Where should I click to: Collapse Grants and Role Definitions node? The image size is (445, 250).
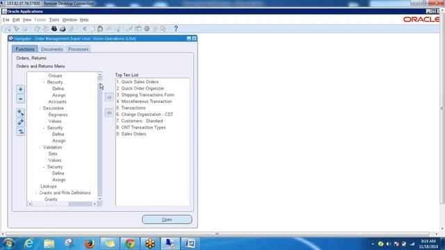(36, 193)
